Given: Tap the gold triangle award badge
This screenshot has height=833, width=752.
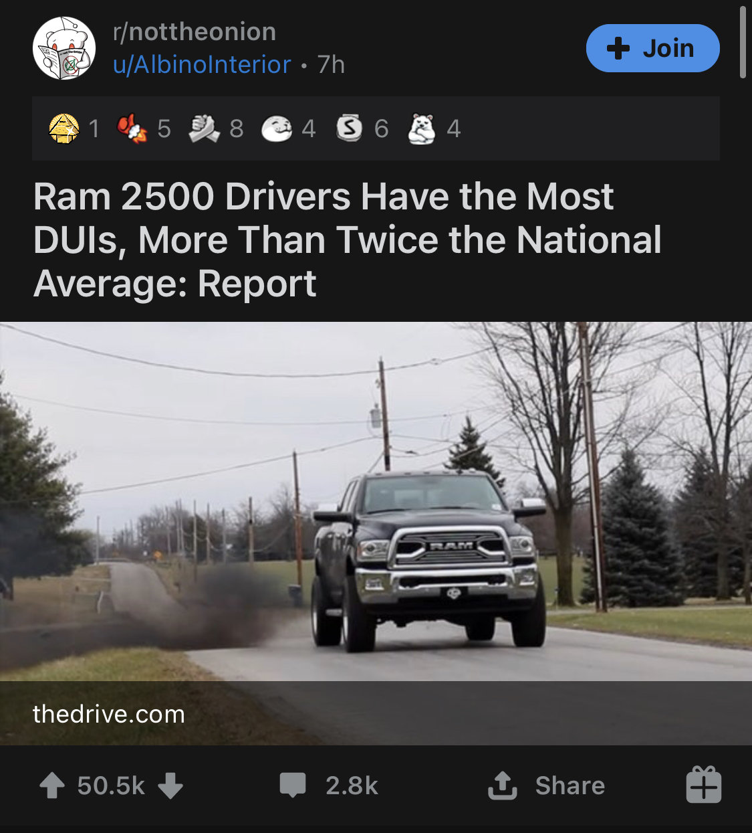Looking at the screenshot, I should 64,128.
